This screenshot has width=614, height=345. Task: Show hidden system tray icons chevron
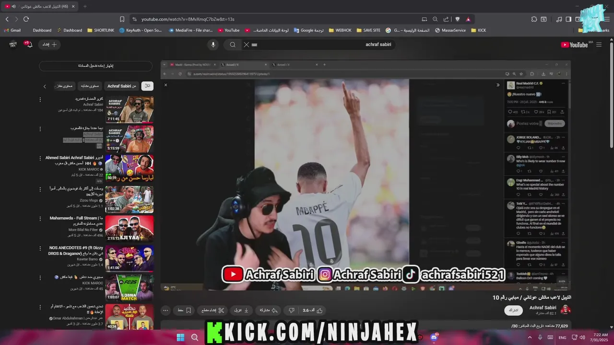point(530,337)
